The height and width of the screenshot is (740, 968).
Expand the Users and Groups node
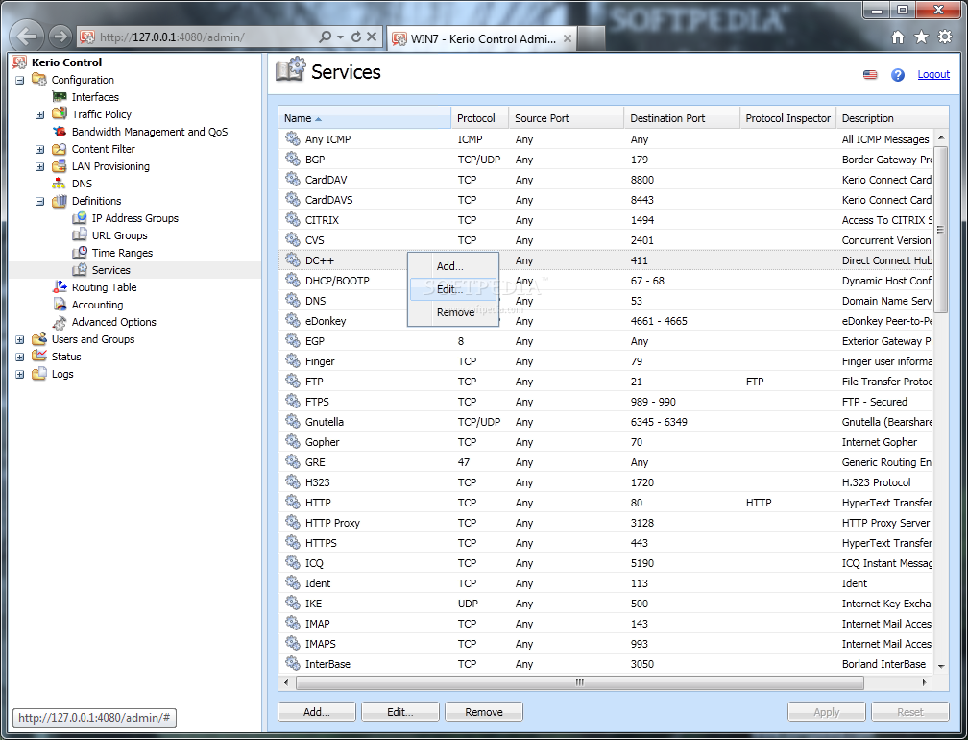click(20, 339)
